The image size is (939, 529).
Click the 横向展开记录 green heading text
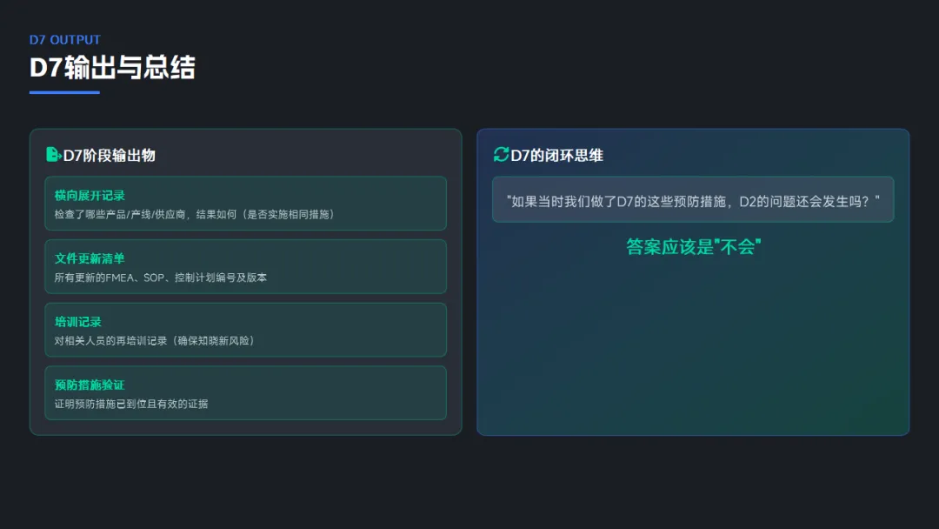[x=90, y=195]
